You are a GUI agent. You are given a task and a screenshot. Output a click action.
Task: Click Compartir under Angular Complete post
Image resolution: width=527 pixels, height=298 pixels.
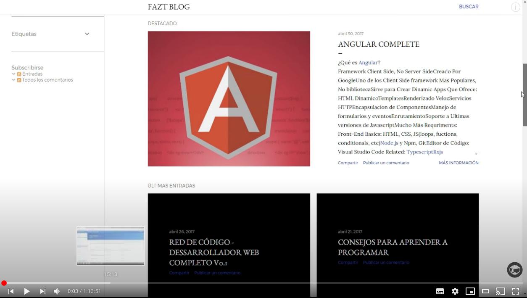tap(348, 163)
